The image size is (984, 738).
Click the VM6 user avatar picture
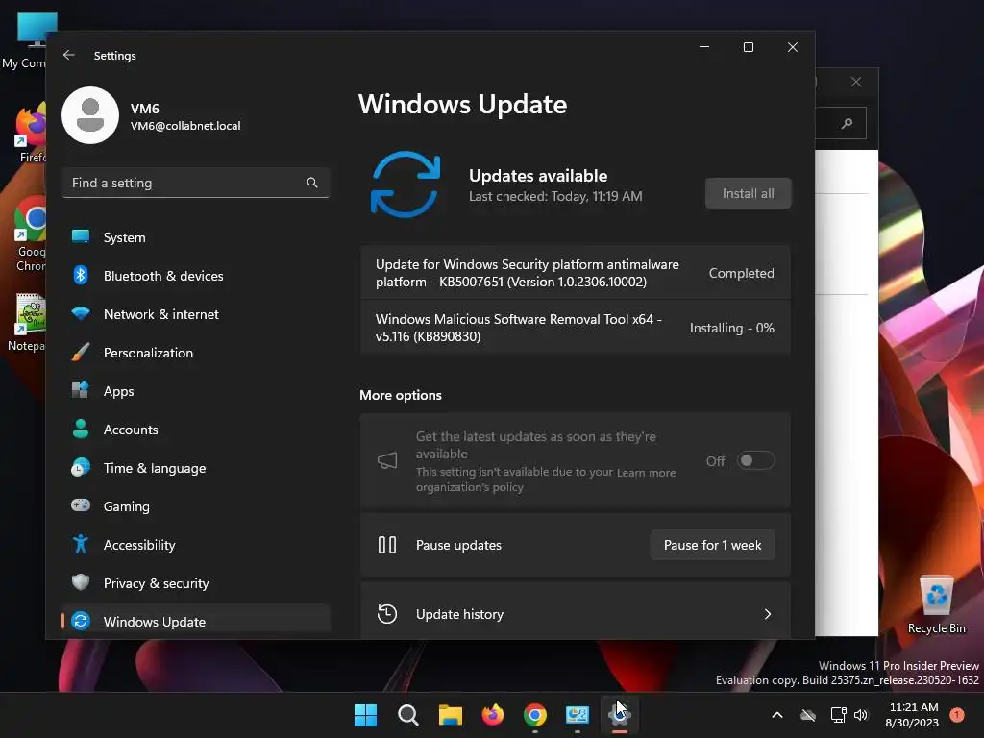90,115
